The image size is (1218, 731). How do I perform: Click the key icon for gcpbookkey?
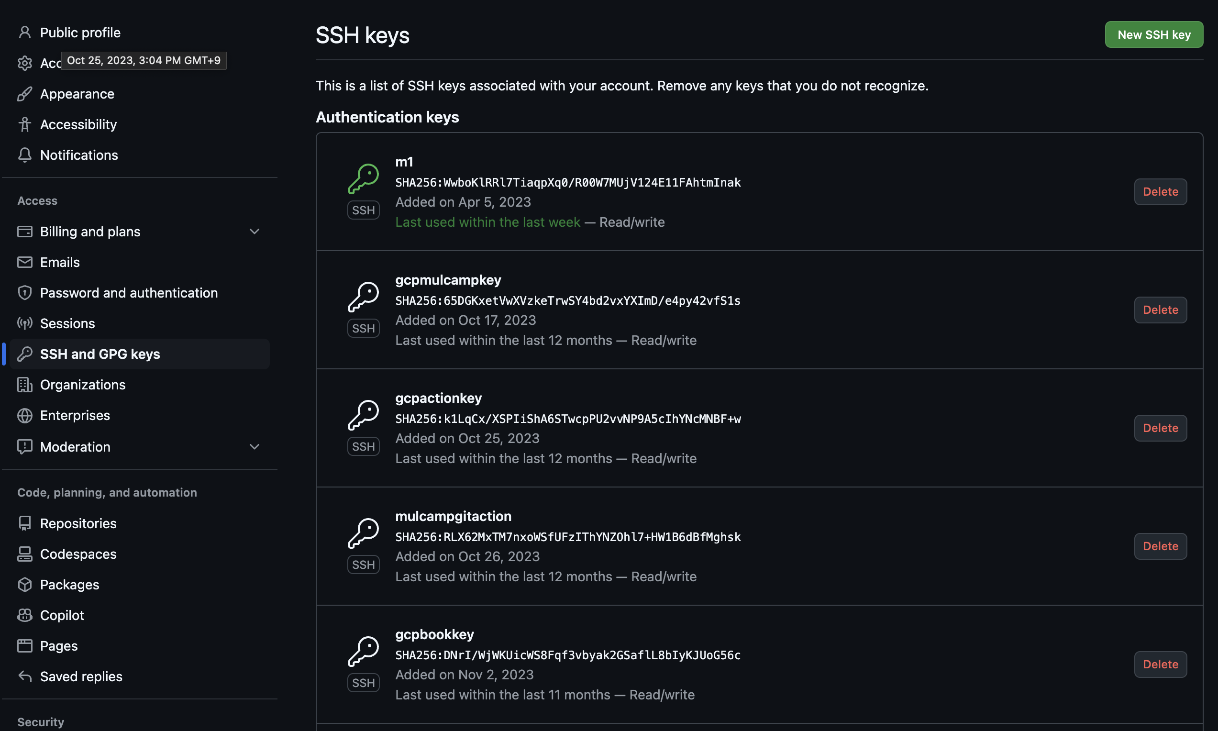point(364,651)
